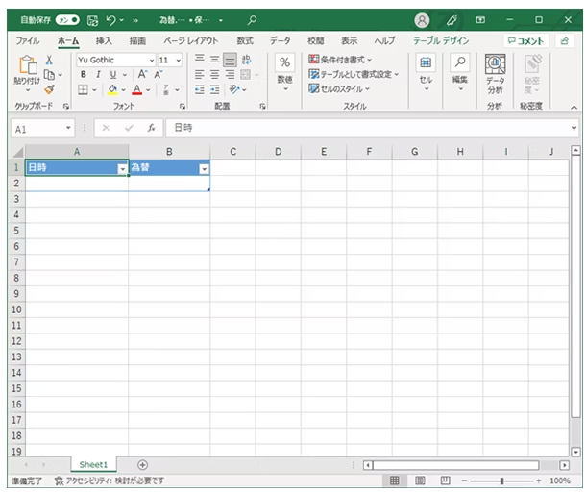This screenshot has height=493, width=586.
Task: Toggle Bold formatting
Action: coord(84,74)
